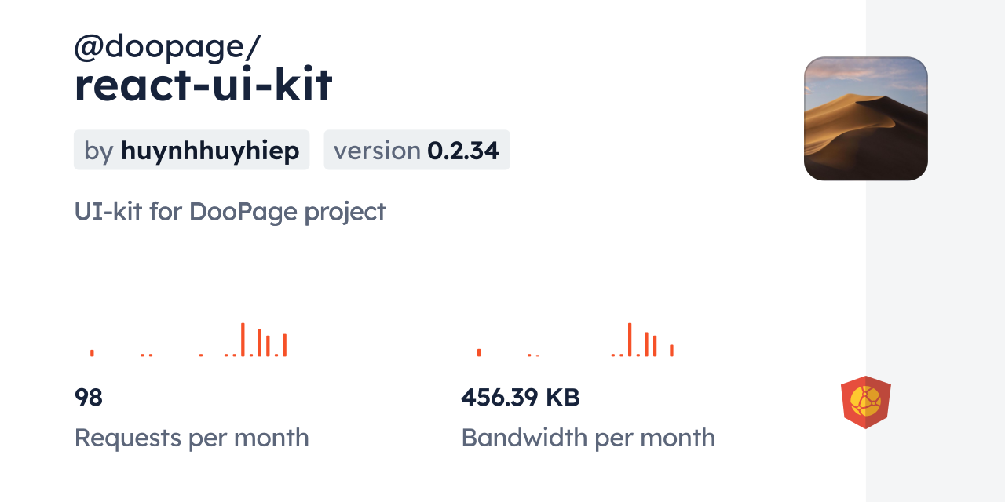Click the tallest bar in bandwidth chart
This screenshot has width=1005, height=502.
pos(630,340)
